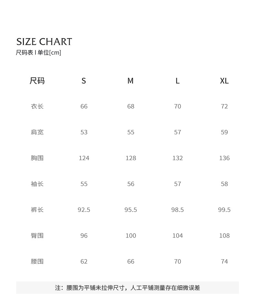Click the 尺码 header label

click(37, 81)
